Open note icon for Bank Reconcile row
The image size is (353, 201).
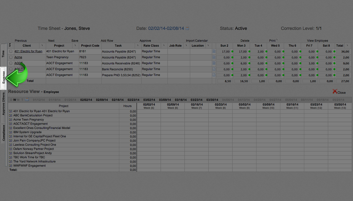[214, 69]
